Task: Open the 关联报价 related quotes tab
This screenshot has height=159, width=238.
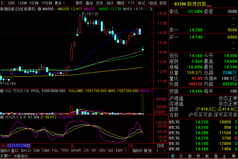Action: tap(21, 156)
